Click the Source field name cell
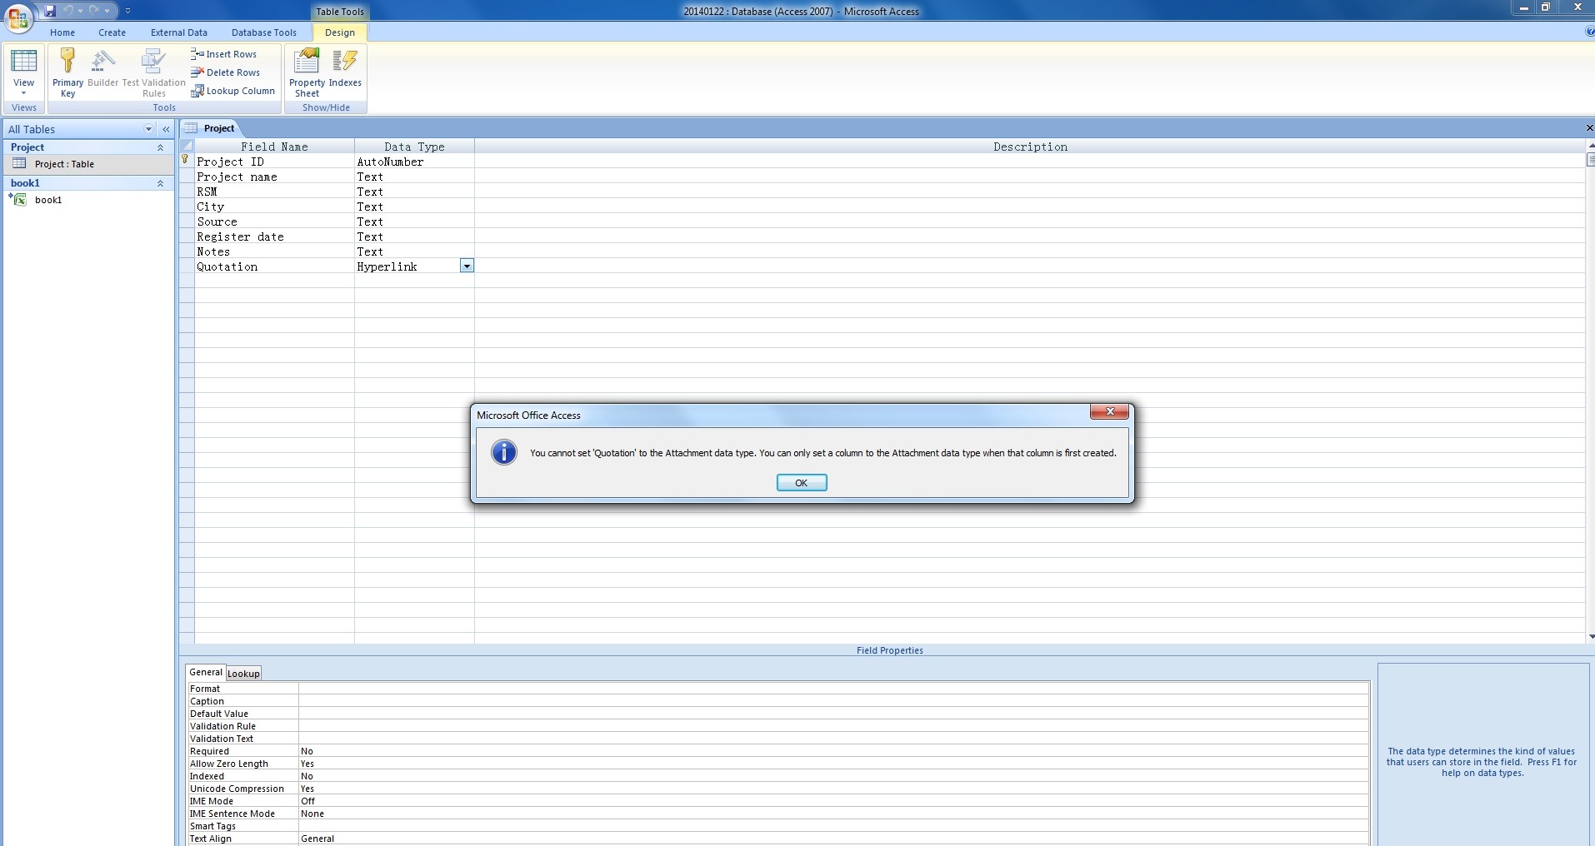The image size is (1595, 846). coord(274,221)
